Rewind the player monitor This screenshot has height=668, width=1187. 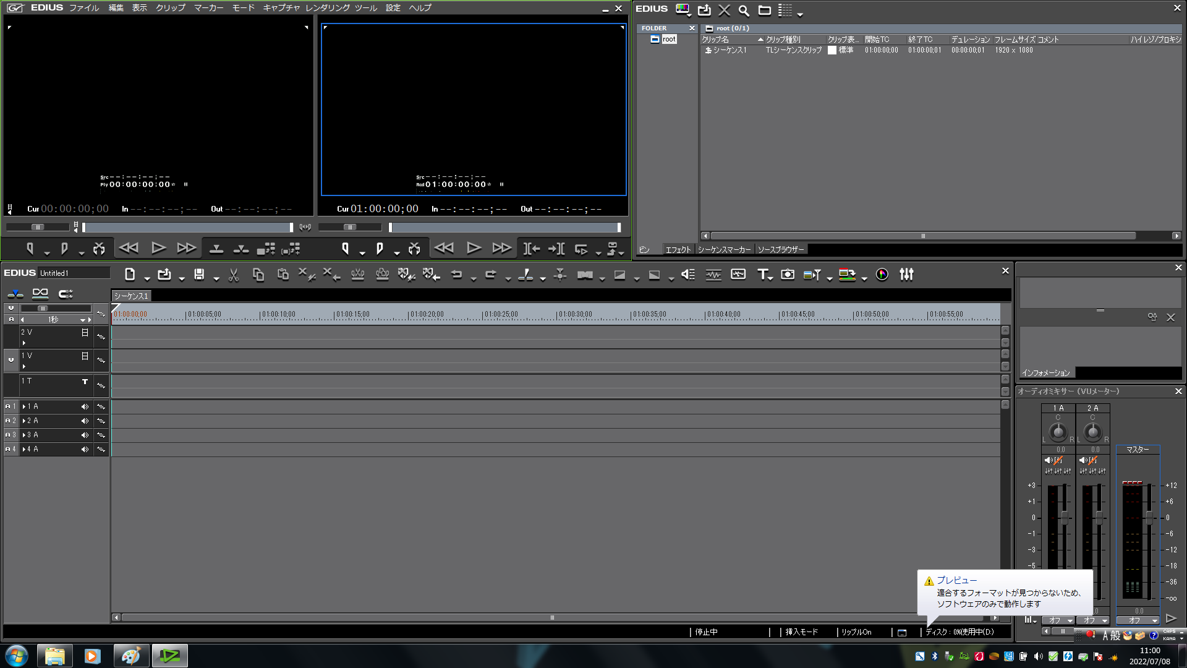(x=129, y=249)
